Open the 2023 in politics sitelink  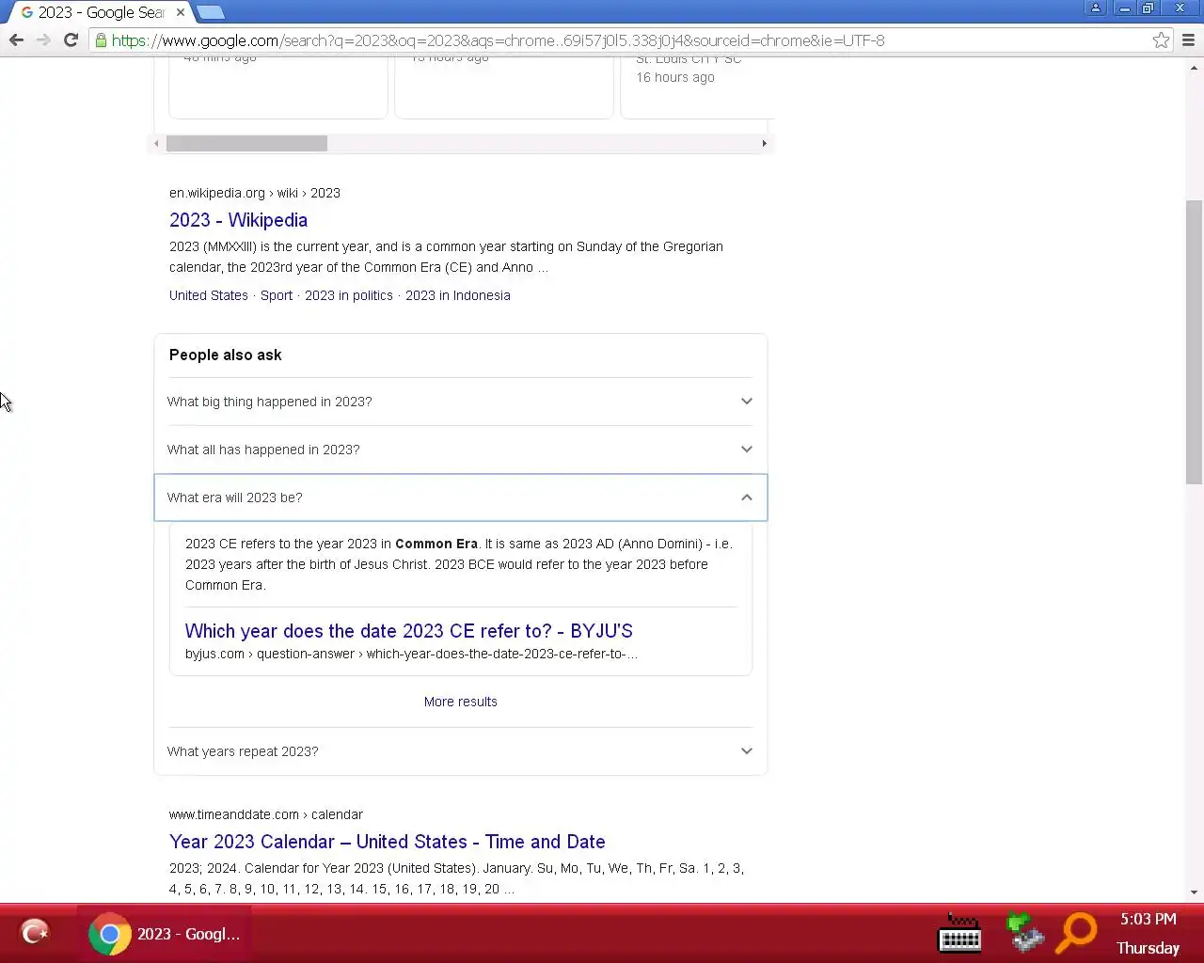point(349,295)
